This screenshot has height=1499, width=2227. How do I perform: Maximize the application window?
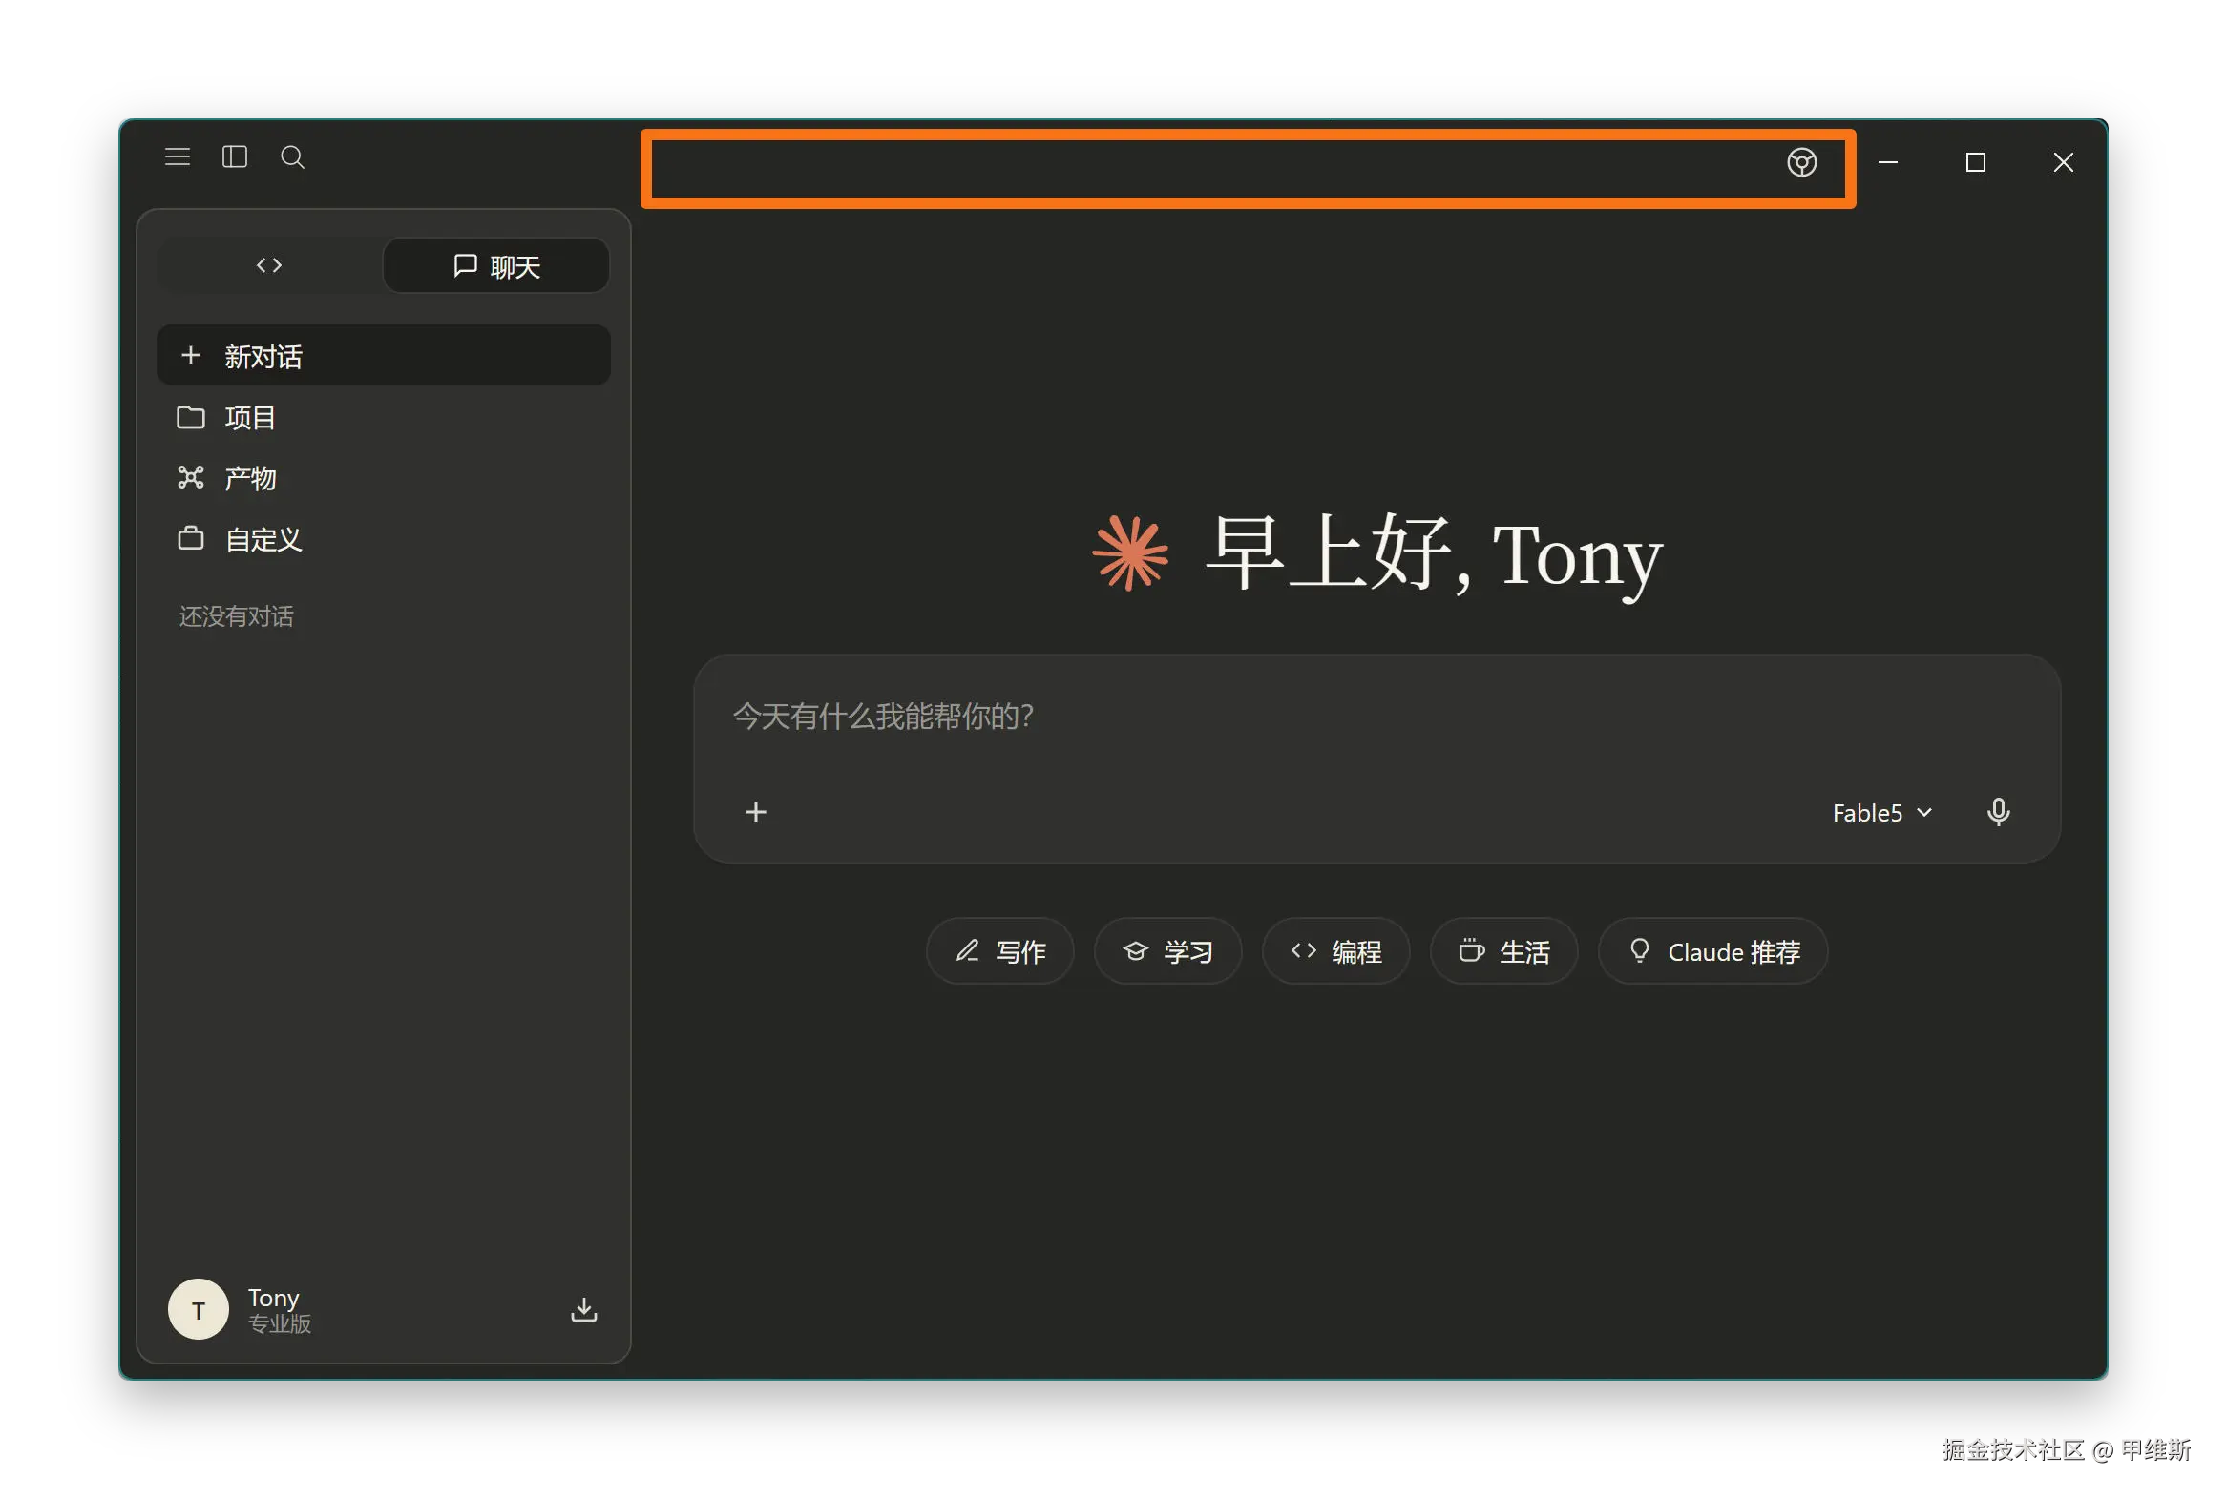pyautogui.click(x=1976, y=162)
